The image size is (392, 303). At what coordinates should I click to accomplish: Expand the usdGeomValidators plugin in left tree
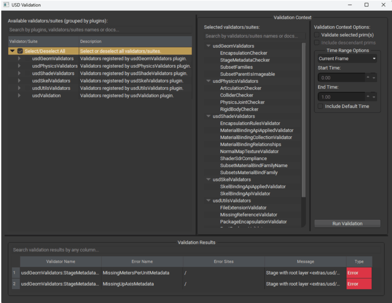(19, 59)
